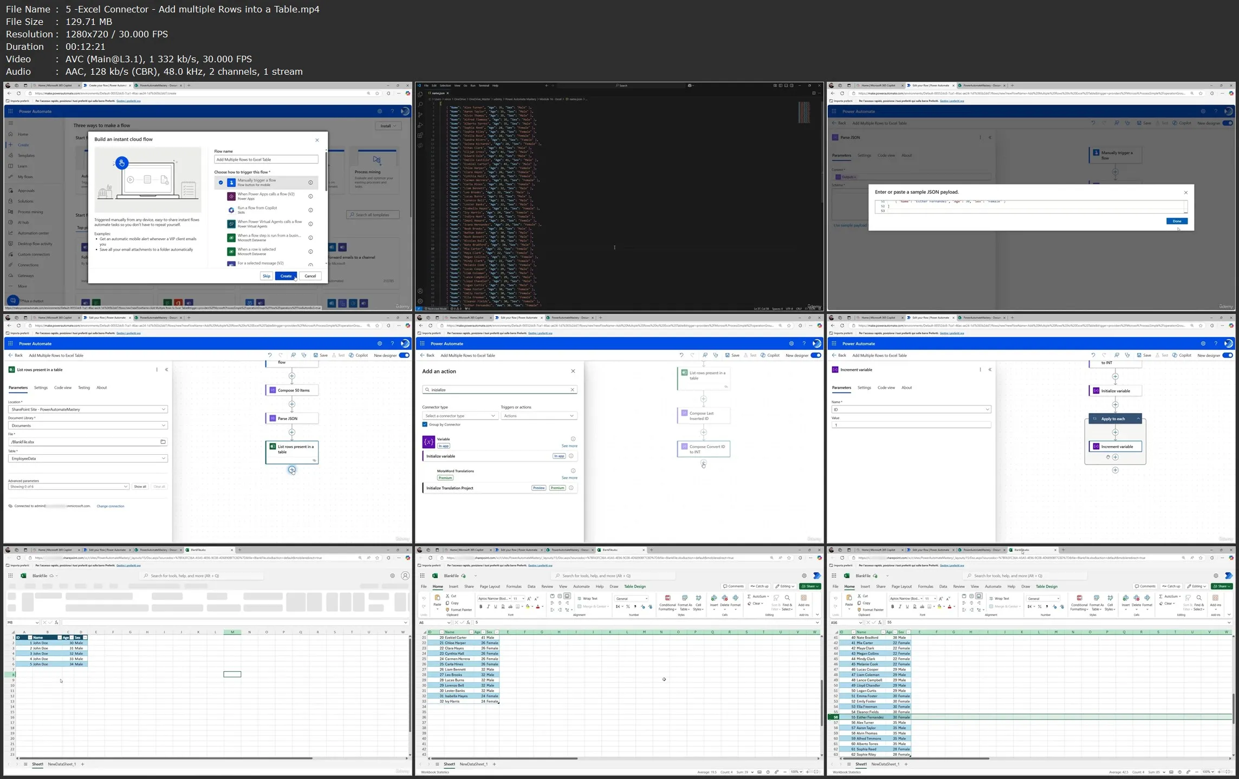Click the hamburger menu above Home sidebar item
This screenshot has height=779, width=1239.
(10, 123)
